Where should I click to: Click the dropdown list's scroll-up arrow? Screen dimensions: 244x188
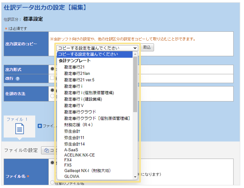point(135,54)
